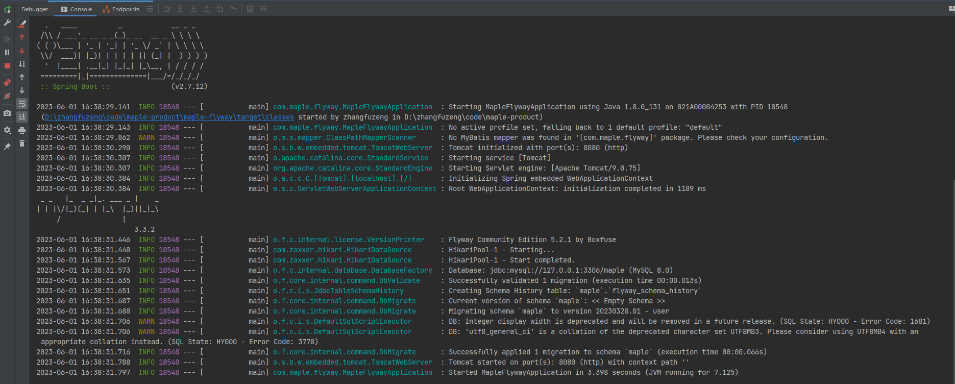Toggle scroll to end of console
Image resolution: width=955 pixels, height=384 pixels.
tap(22, 117)
